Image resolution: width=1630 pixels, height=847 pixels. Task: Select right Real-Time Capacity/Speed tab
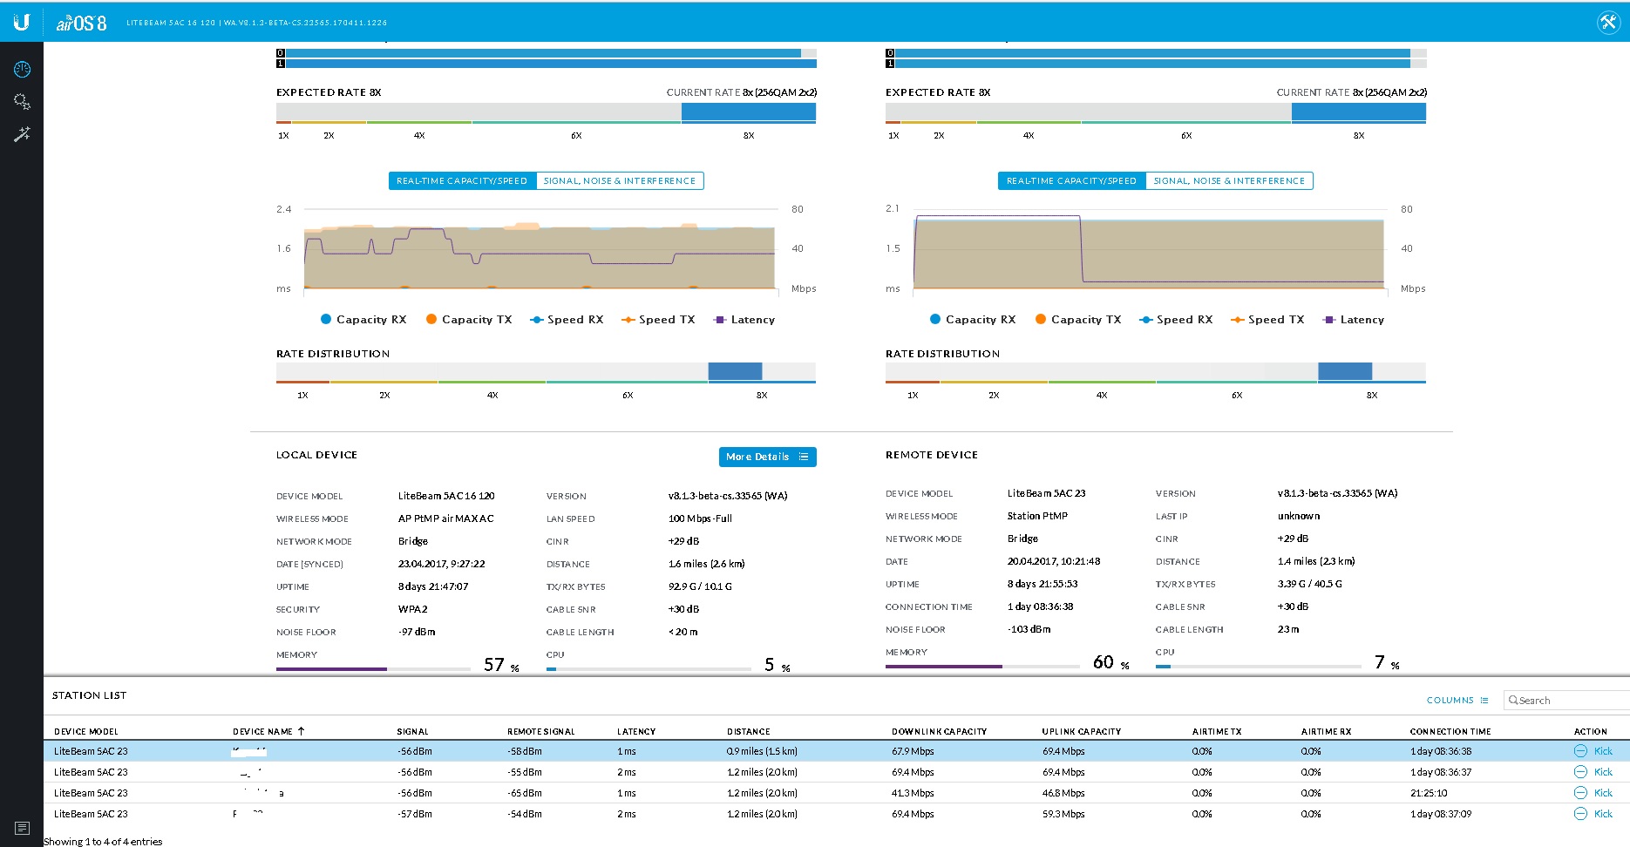click(1071, 181)
